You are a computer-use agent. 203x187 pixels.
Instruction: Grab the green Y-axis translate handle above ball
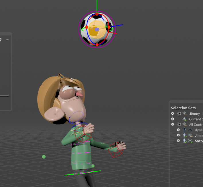point(97,6)
